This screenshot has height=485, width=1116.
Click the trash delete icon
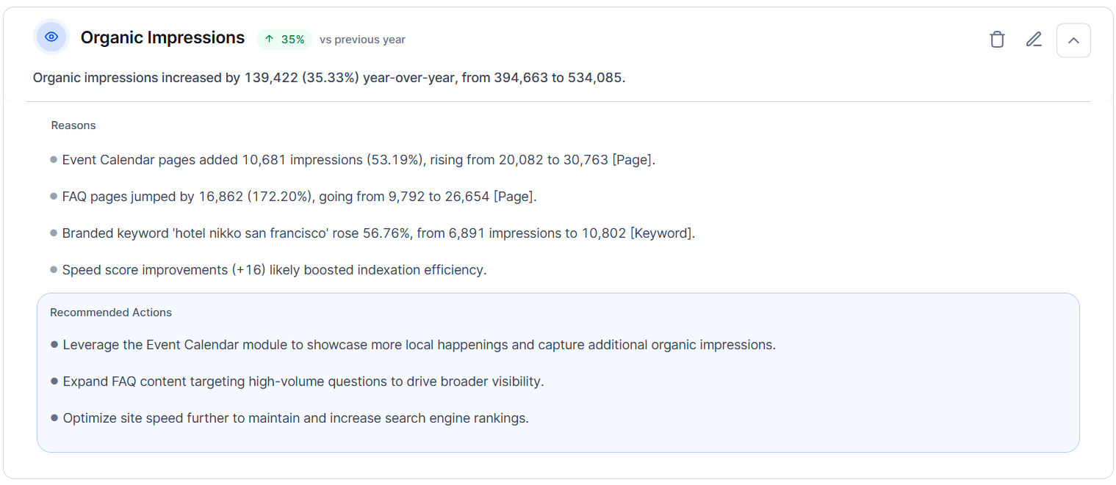997,40
